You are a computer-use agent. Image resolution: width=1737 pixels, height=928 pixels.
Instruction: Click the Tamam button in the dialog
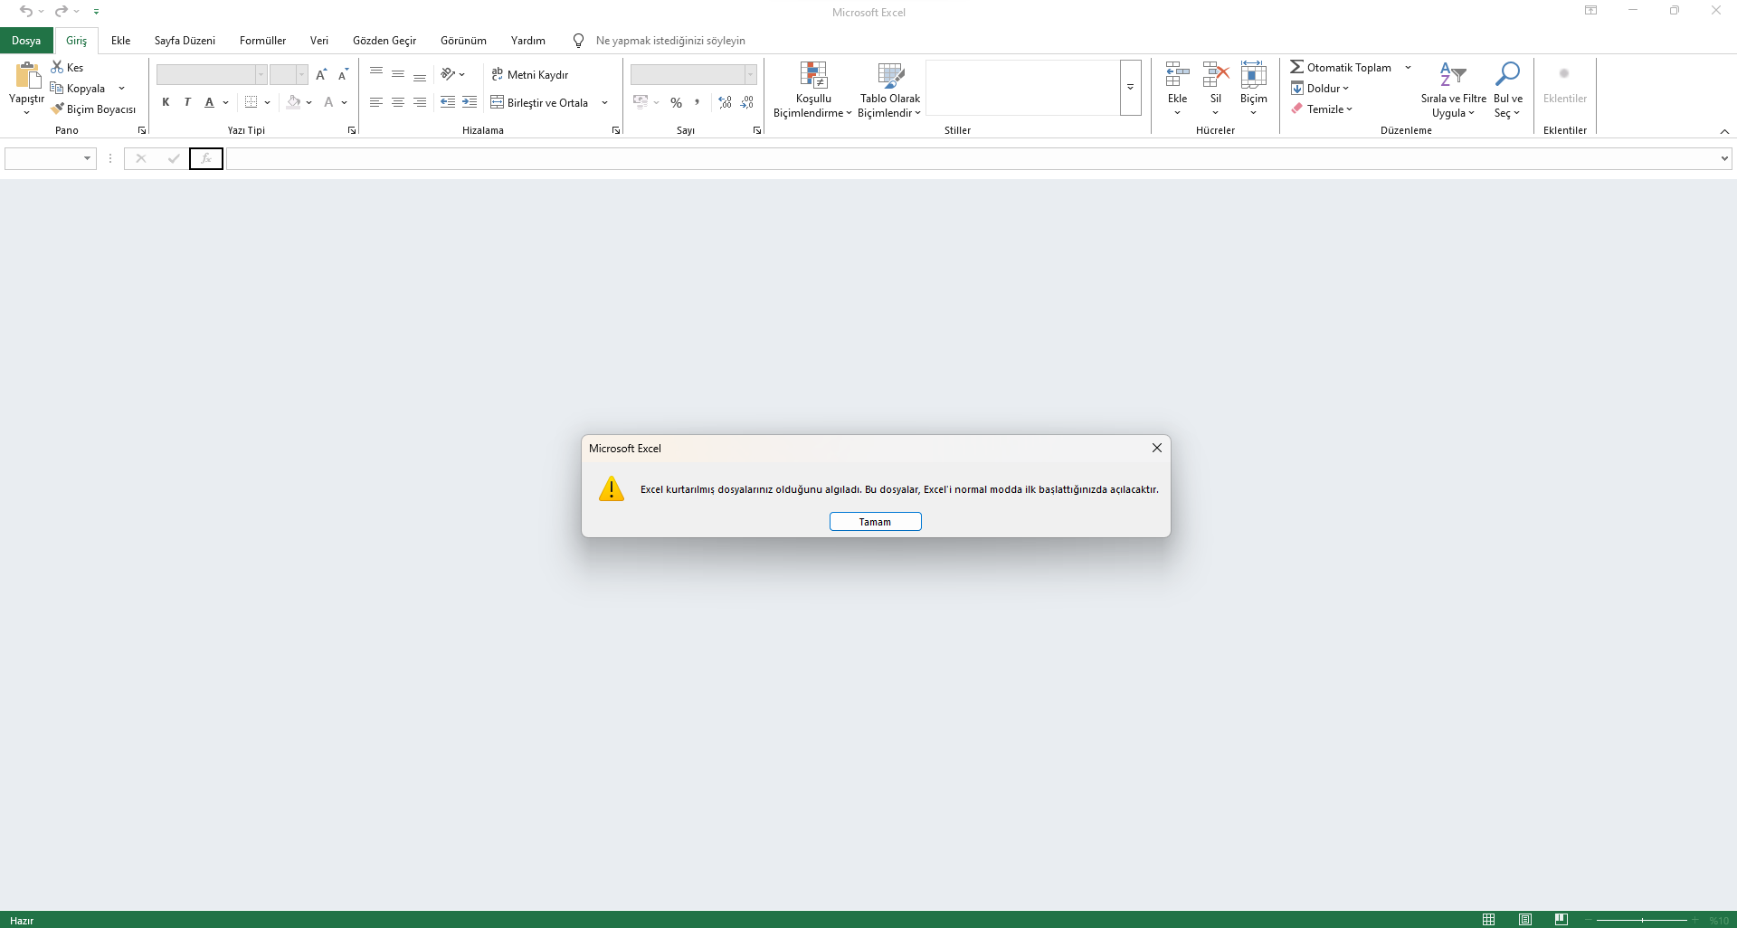(x=875, y=522)
